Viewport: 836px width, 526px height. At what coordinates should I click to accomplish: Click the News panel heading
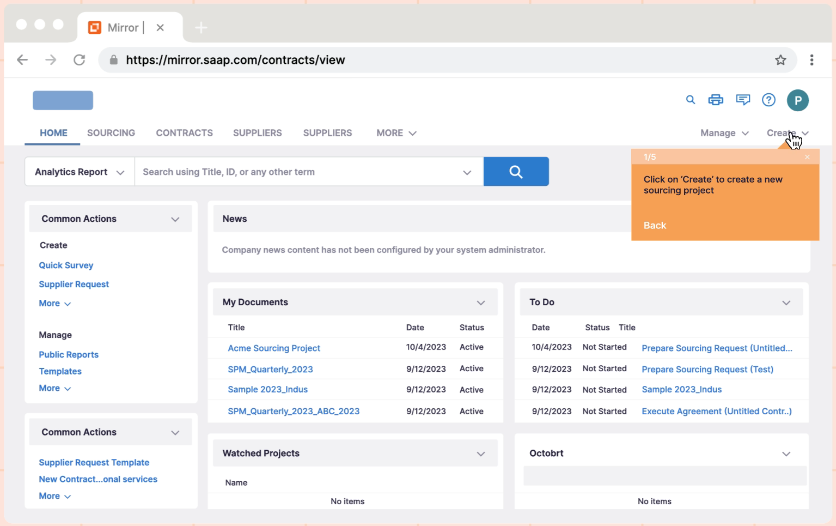(235, 219)
